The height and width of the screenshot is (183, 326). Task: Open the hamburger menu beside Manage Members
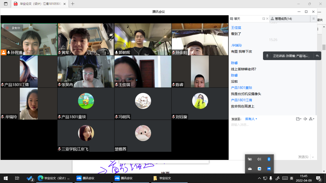[313, 19]
